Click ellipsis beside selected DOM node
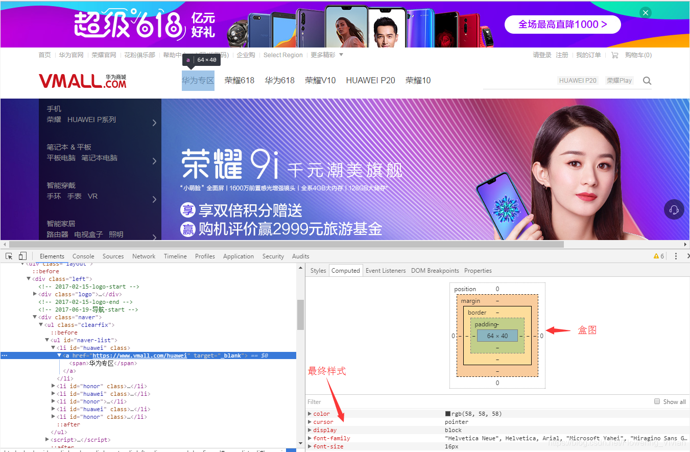 [x=5, y=355]
